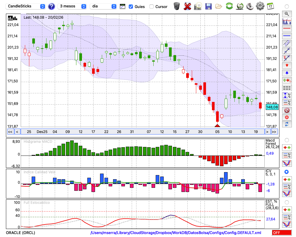Click the red triangle marker on the date axis
The height and width of the screenshot is (237, 296).
click(217, 126)
